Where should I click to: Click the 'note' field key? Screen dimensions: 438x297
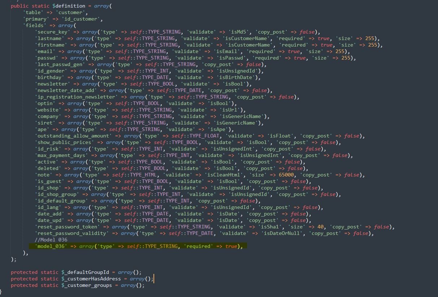point(43,175)
